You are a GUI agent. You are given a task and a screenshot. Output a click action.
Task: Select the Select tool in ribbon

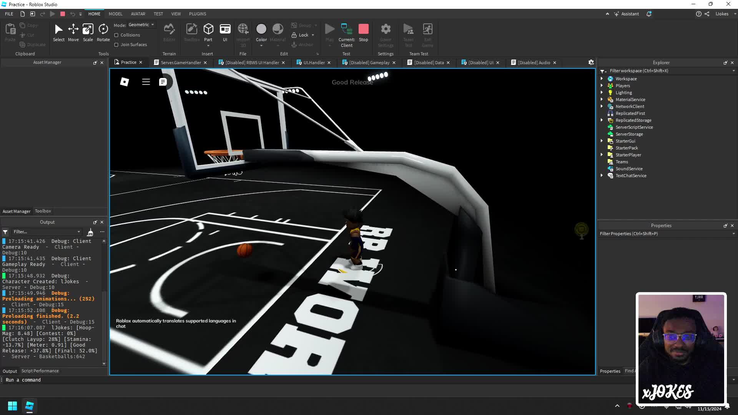tap(58, 33)
